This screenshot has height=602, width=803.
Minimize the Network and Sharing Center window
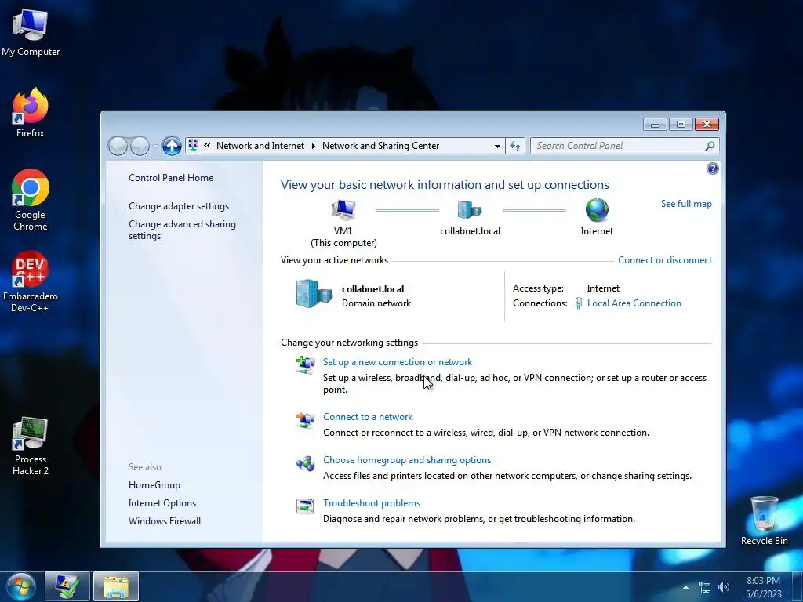[655, 124]
